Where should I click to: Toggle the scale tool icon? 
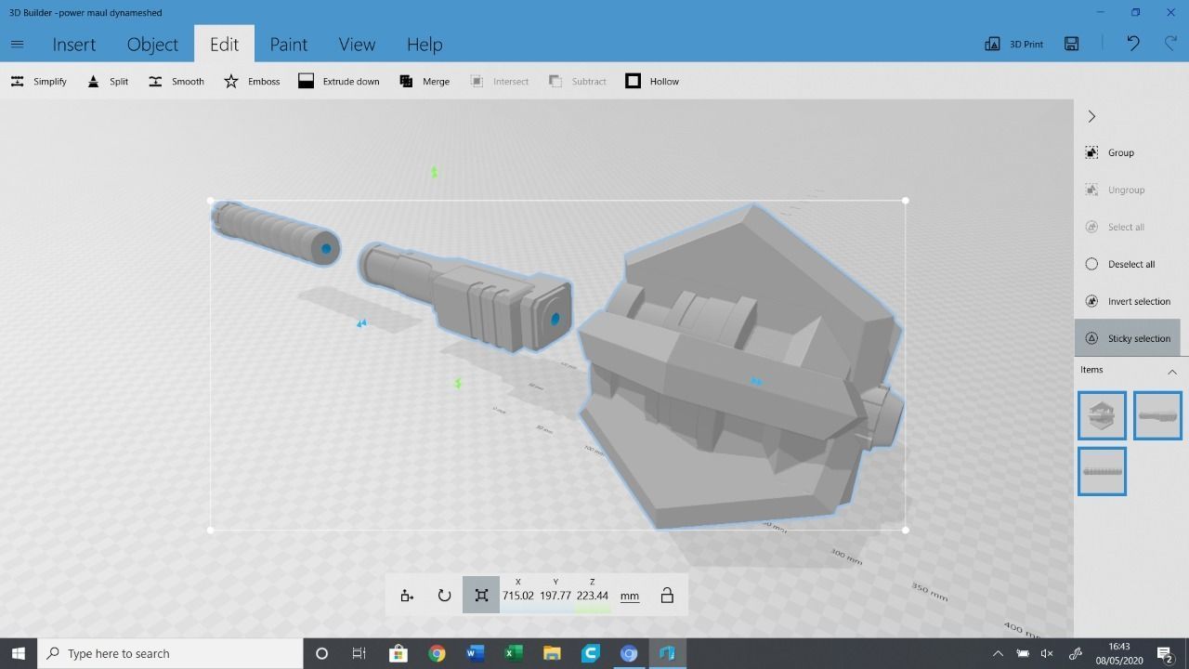(481, 596)
